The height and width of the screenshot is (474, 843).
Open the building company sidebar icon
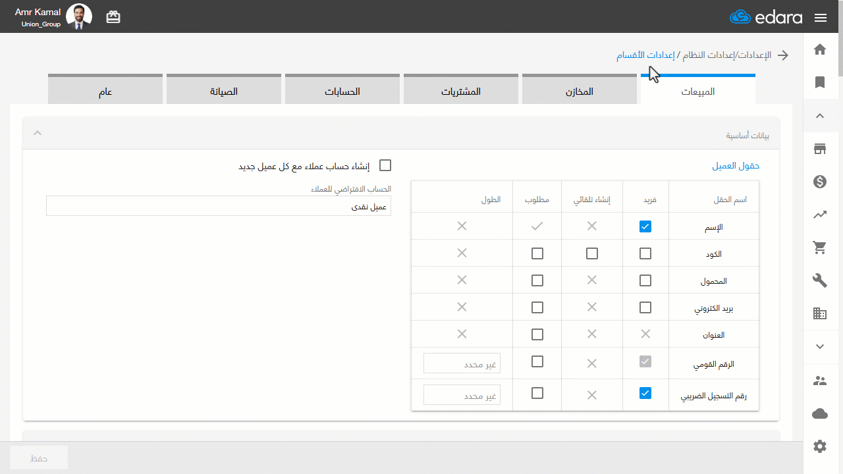(x=820, y=314)
